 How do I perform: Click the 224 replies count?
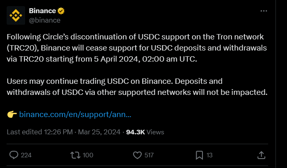[x=26, y=155]
